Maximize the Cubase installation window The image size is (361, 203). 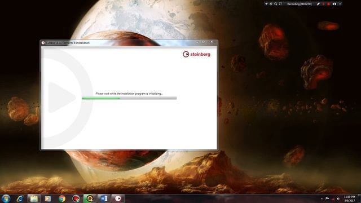point(203,42)
